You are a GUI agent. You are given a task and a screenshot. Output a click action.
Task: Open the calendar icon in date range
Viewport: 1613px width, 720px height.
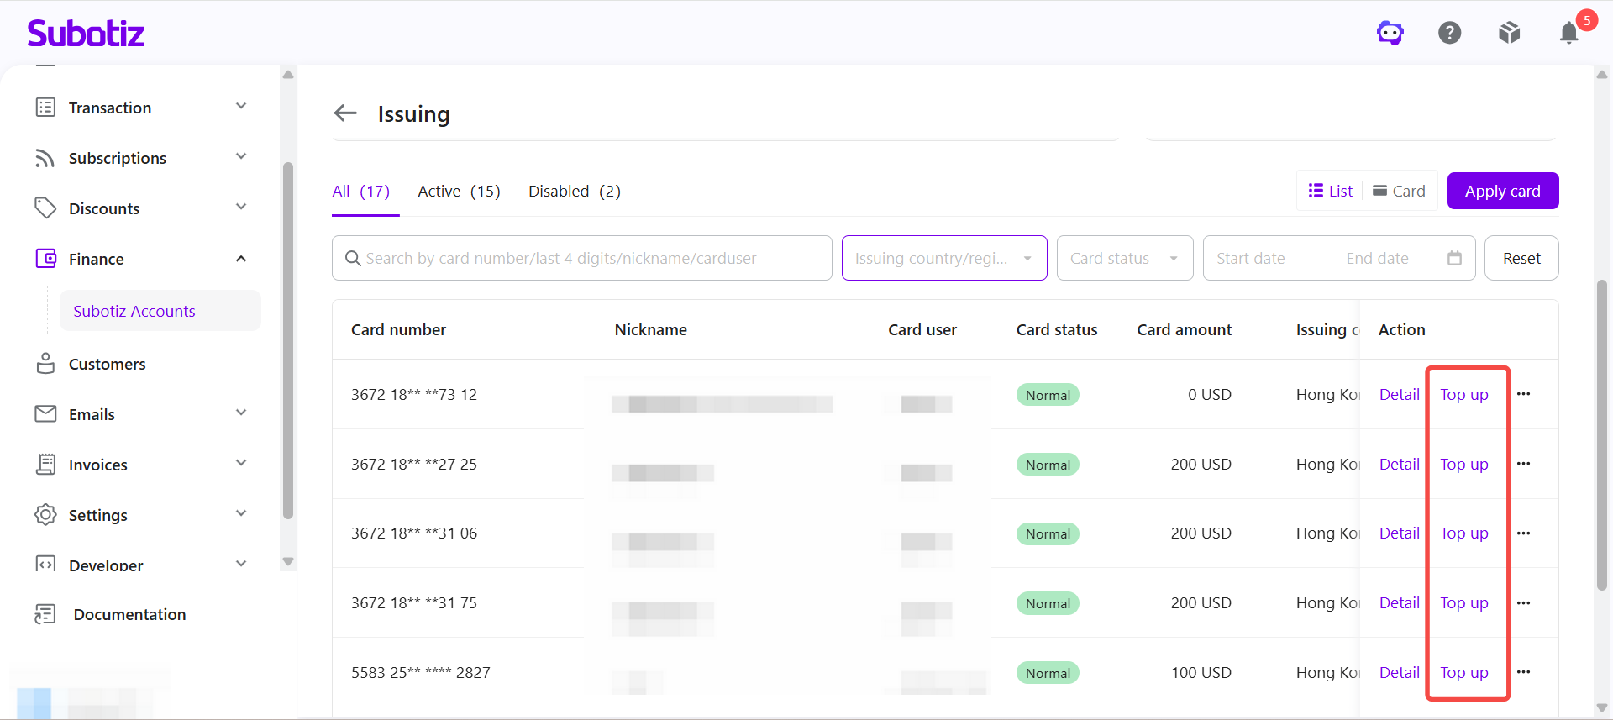(x=1454, y=258)
